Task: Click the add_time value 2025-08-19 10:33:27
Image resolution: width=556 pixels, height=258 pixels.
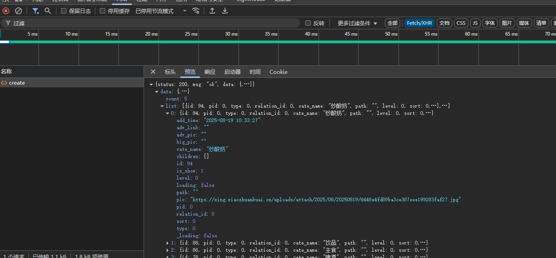Action: click(232, 120)
